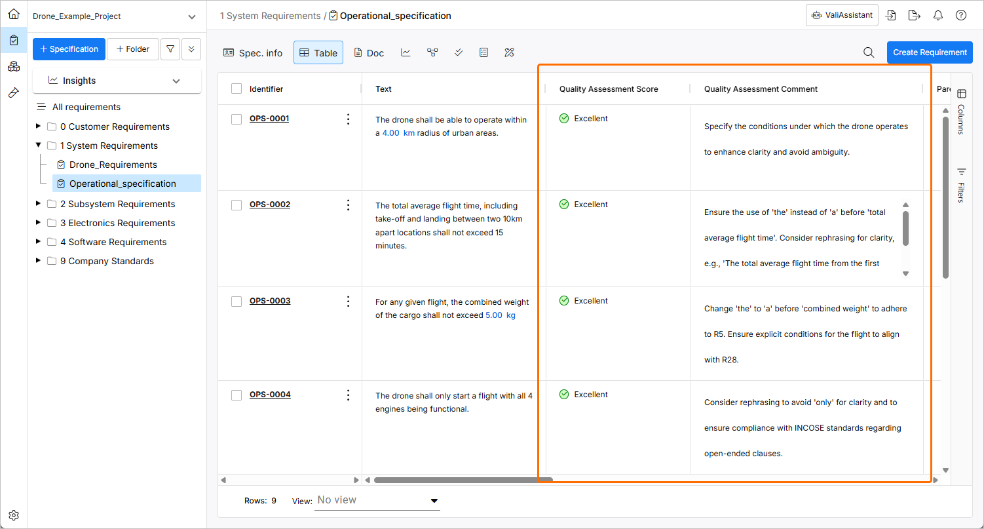Click the line chart analytics icon in toolbar
Image resolution: width=984 pixels, height=529 pixels.
(x=406, y=52)
